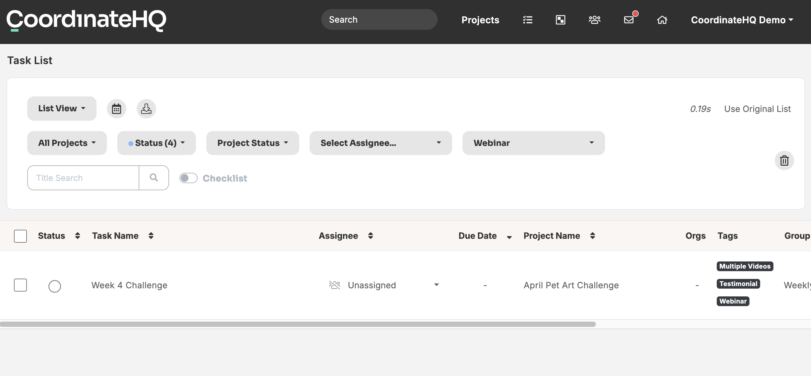Viewport: 811px width, 376px height.
Task: Open the task list icon in navbar
Action: [528, 20]
